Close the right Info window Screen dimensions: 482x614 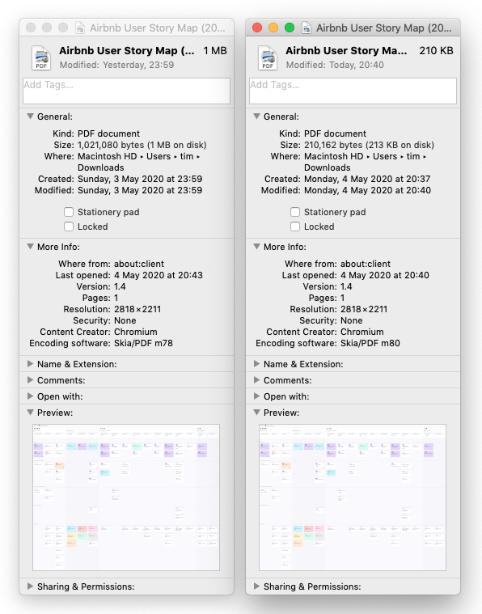click(x=257, y=28)
